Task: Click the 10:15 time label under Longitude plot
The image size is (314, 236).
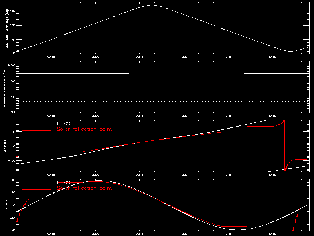Action: 228,175
